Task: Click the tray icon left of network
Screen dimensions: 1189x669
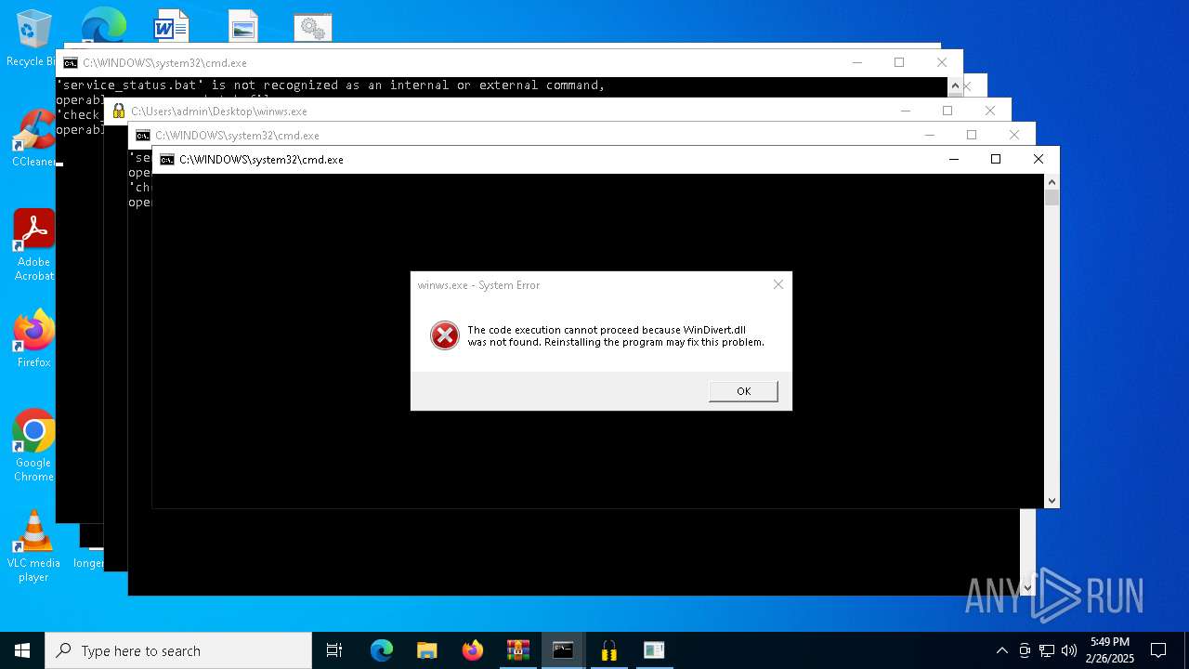Action: point(1025,650)
